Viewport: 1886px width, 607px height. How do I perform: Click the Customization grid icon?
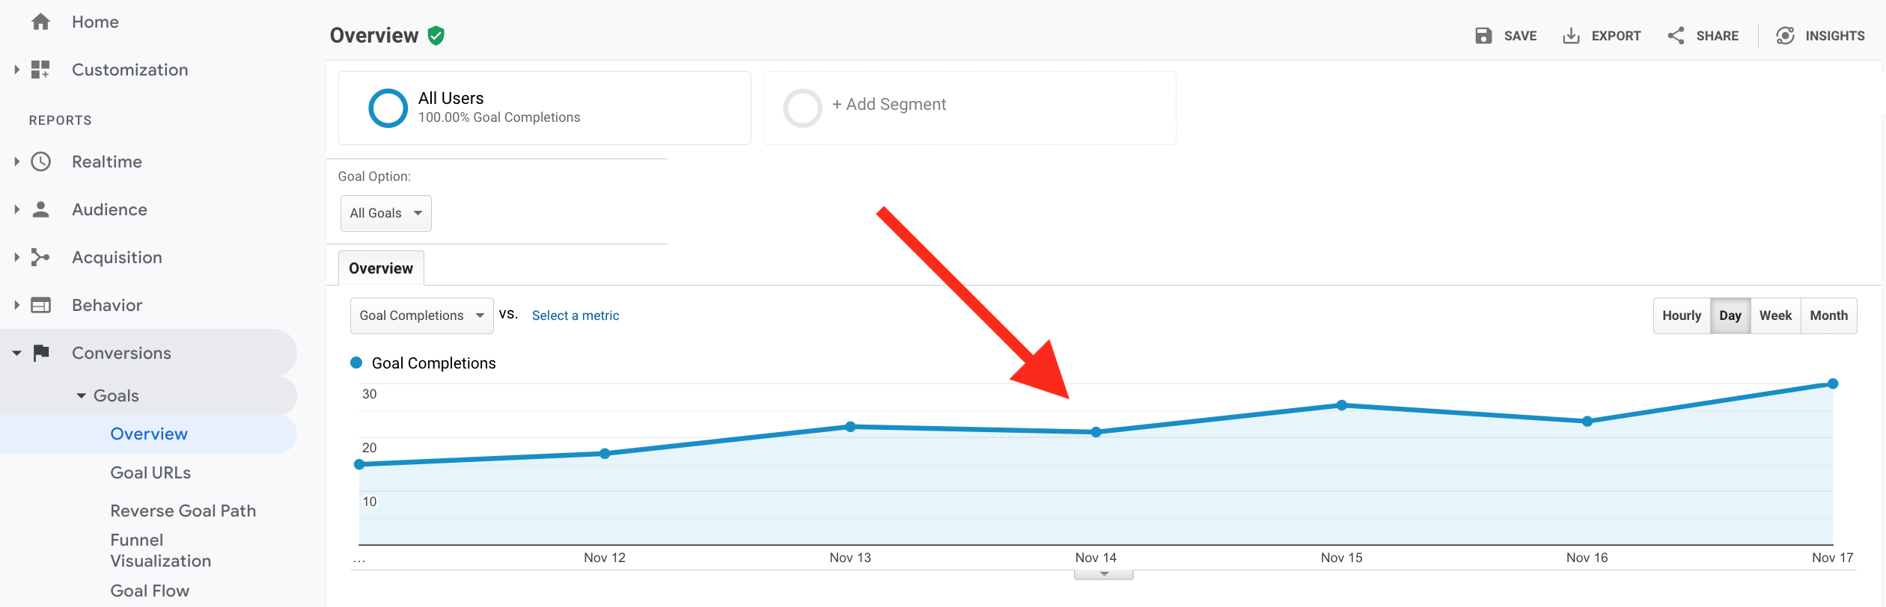pos(40,70)
